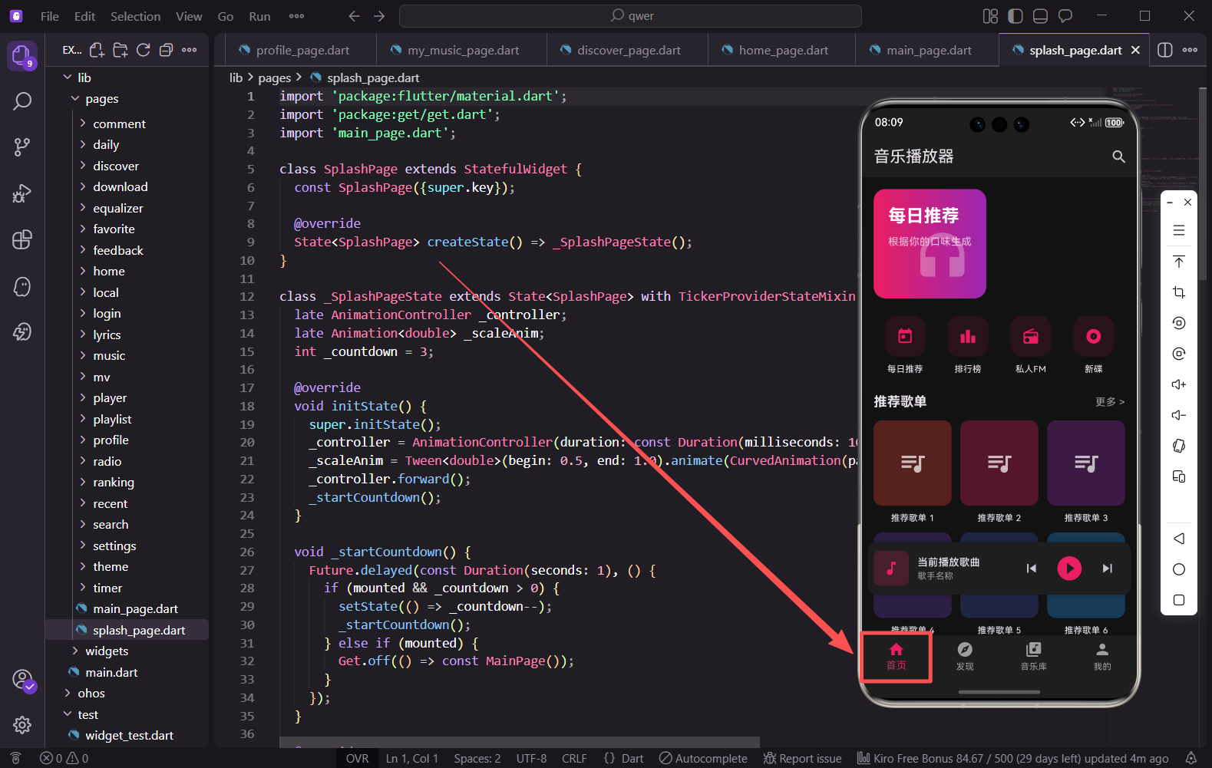Click emulator volume up button
This screenshot has width=1212, height=768.
tap(1179, 384)
